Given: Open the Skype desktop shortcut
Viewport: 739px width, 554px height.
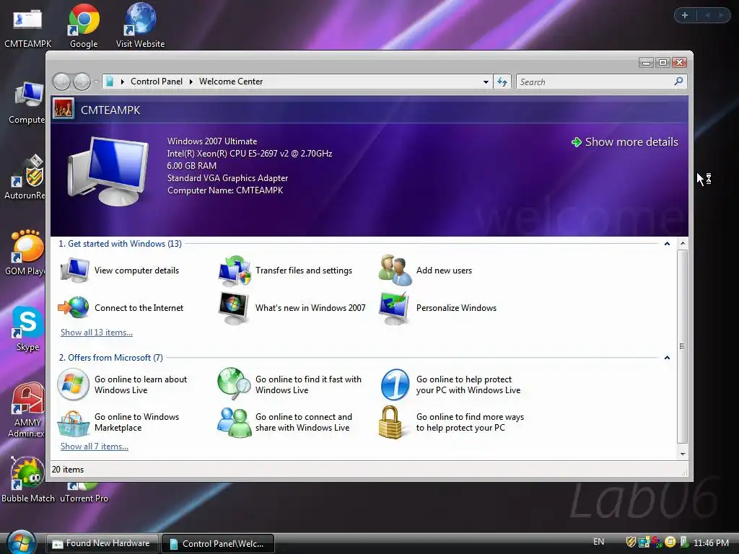Looking at the screenshot, I should 27,328.
